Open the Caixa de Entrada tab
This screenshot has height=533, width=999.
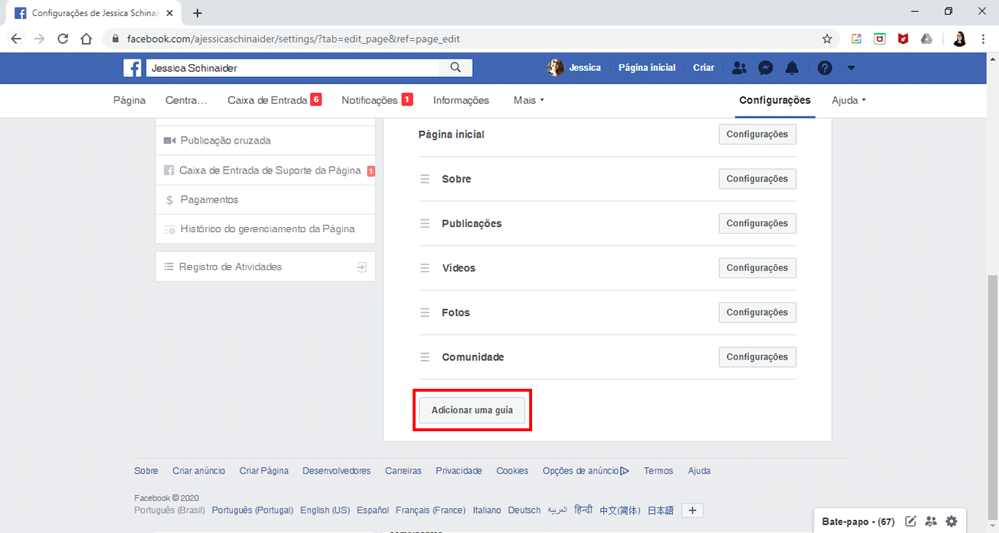click(274, 100)
